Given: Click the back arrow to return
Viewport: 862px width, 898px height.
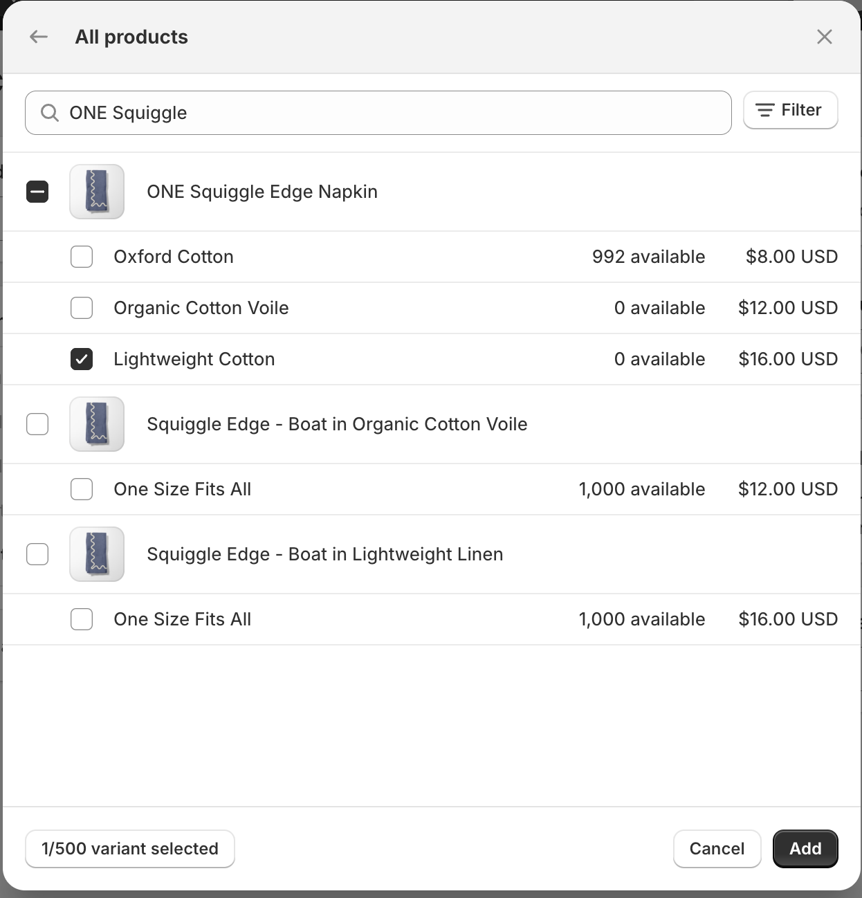Looking at the screenshot, I should (38, 37).
